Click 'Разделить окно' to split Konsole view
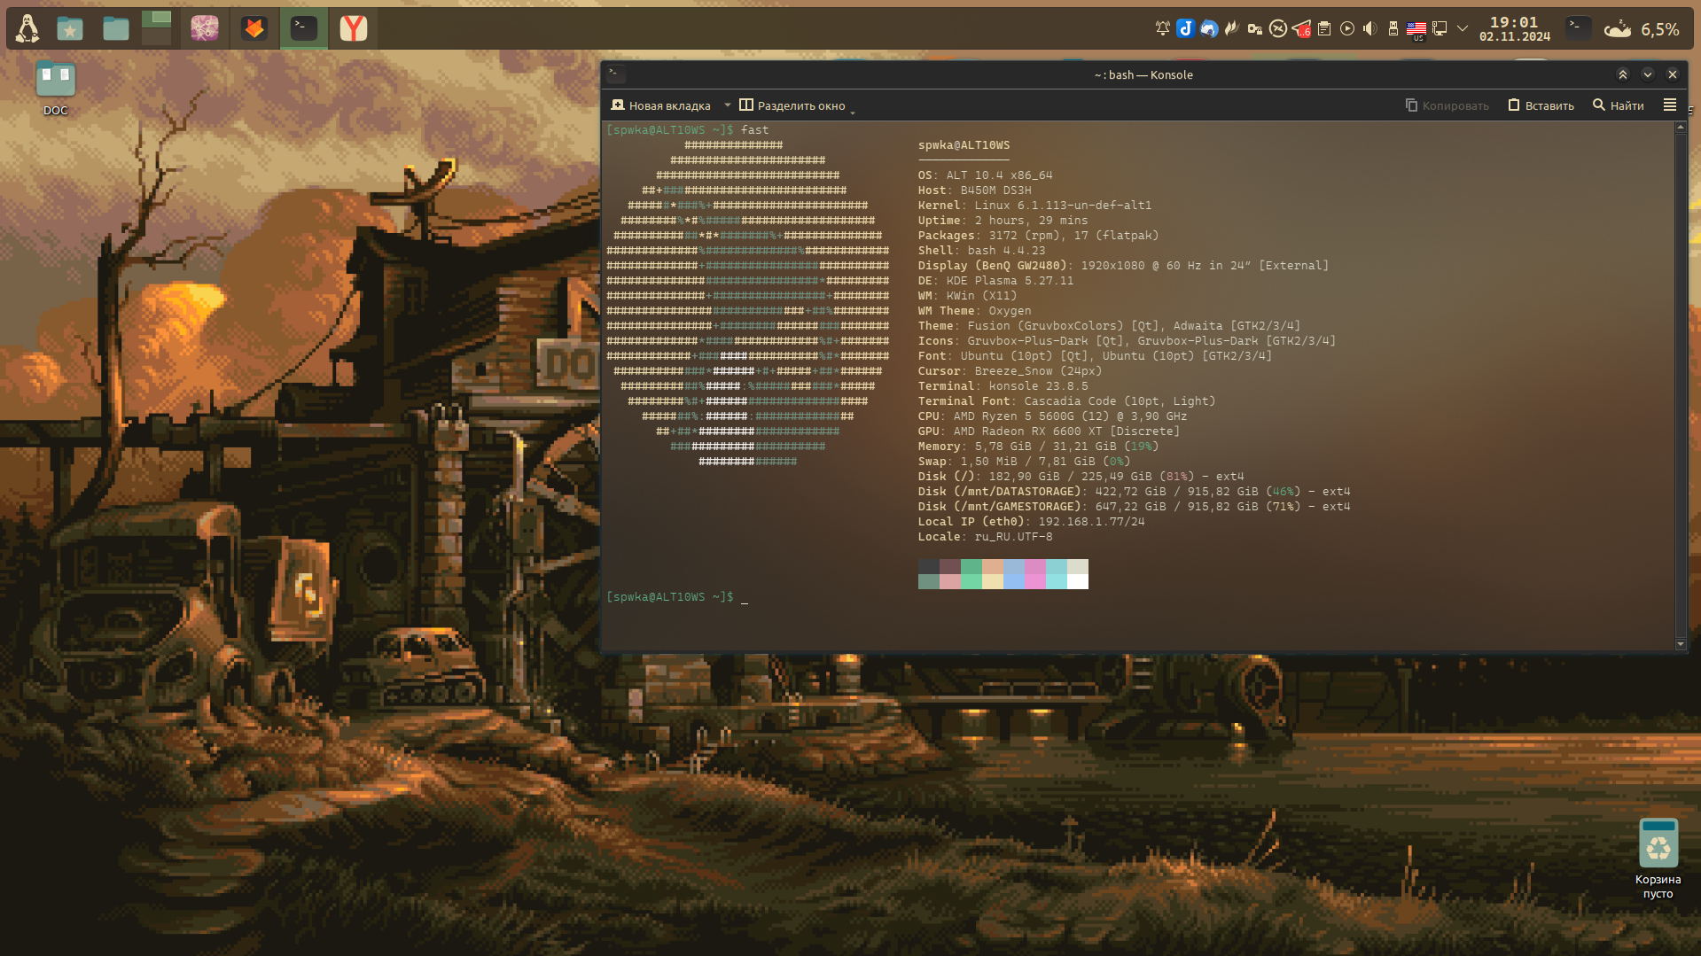 point(793,105)
